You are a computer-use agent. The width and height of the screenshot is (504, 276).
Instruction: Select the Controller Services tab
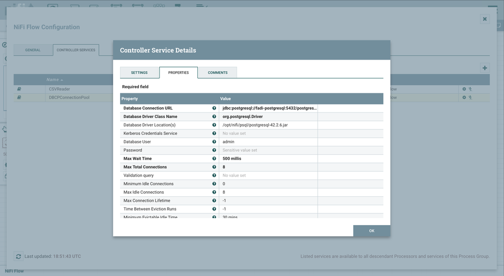[x=76, y=50]
